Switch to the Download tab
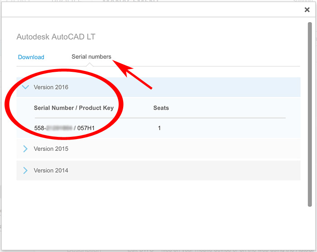Image resolution: width=317 pixels, height=252 pixels. (31, 57)
